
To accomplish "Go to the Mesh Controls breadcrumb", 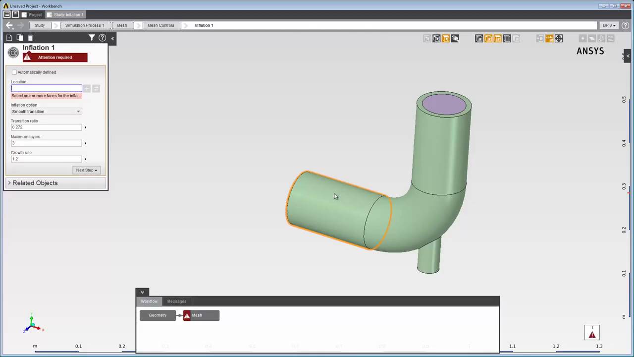I will tap(161, 25).
